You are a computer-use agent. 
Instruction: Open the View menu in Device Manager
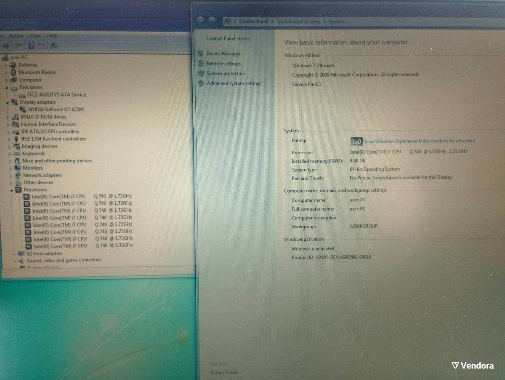click(35, 36)
